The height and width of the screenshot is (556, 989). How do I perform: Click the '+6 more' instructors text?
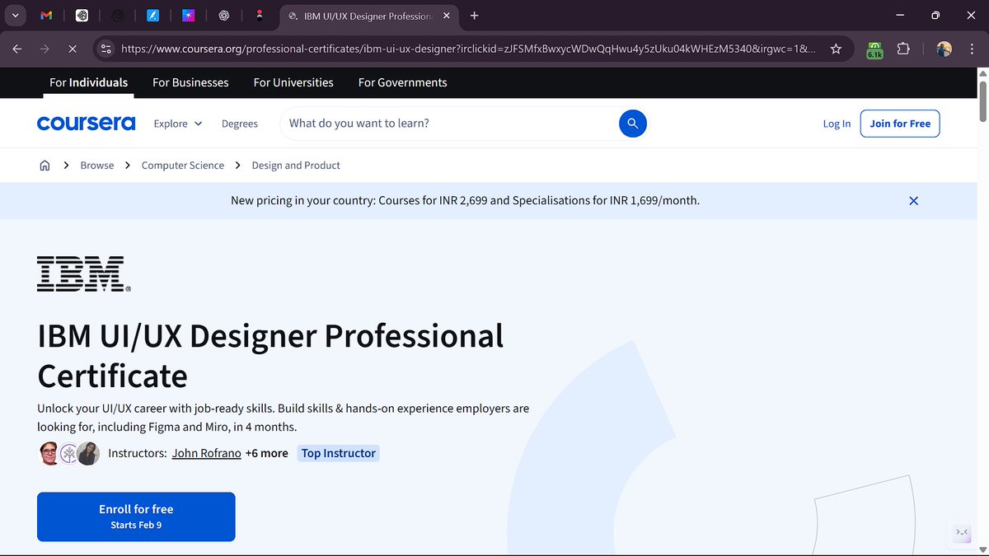click(x=267, y=453)
